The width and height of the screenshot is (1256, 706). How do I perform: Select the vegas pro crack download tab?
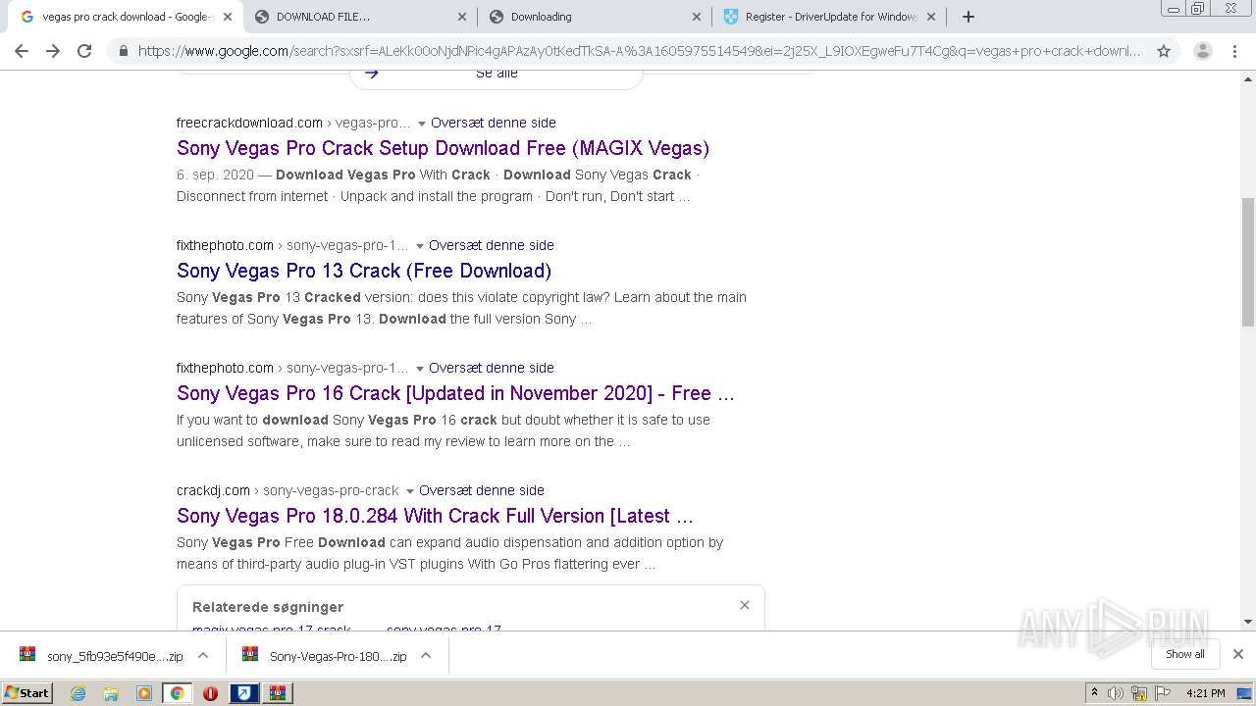click(x=126, y=17)
